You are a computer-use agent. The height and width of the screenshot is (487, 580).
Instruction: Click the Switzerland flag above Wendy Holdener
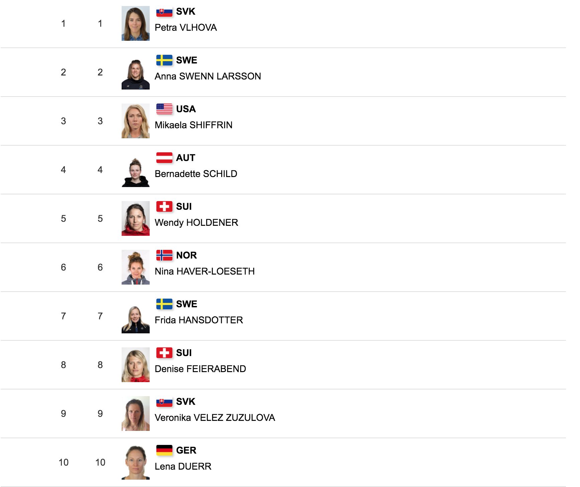click(164, 207)
